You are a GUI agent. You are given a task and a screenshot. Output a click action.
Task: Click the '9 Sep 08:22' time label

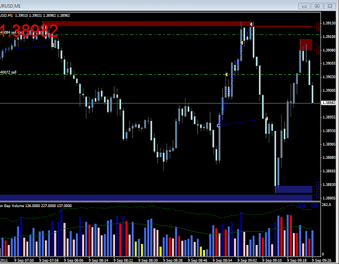[x=123, y=260]
